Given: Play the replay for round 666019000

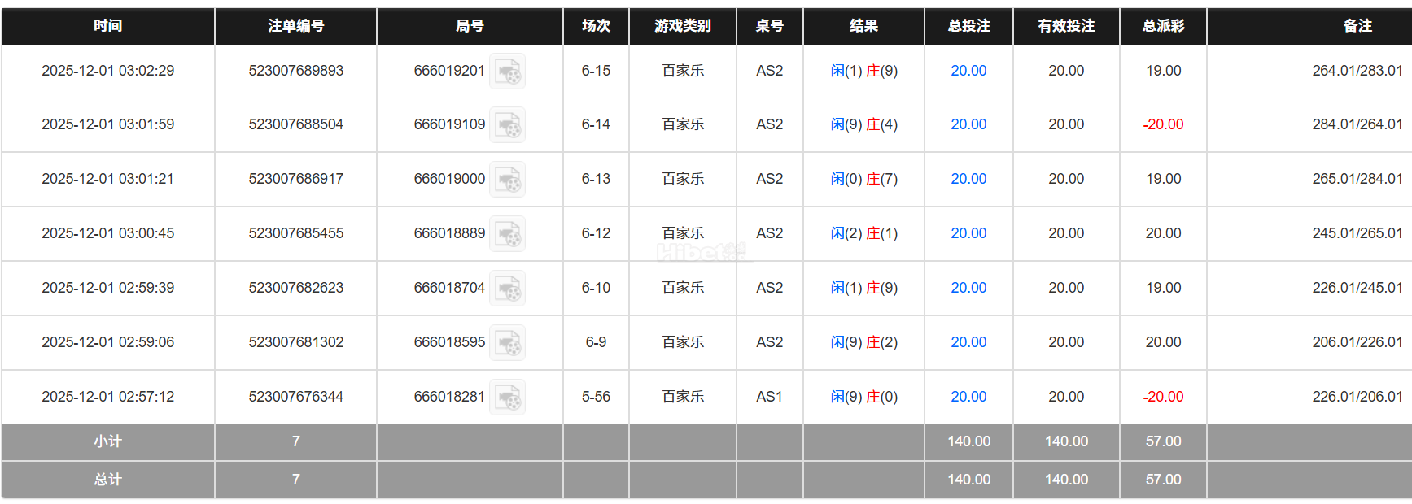Looking at the screenshot, I should (507, 180).
